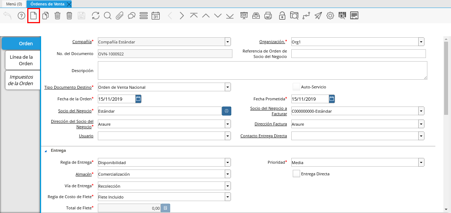451x213 pixels.
Task: Refresh the record with the refresh icon
Action: point(95,16)
